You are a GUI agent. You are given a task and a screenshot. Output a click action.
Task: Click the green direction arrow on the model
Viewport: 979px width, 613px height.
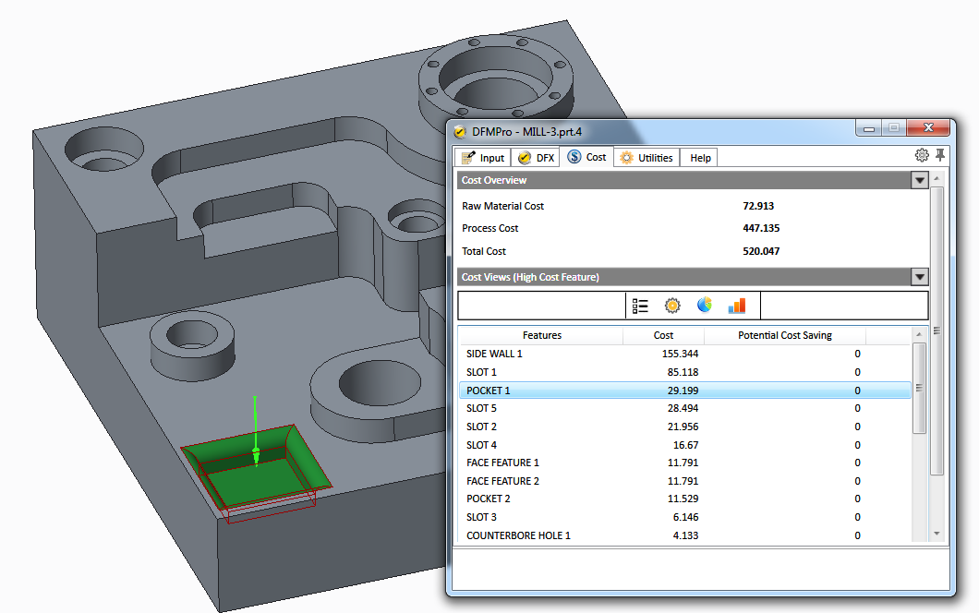pyautogui.click(x=255, y=431)
